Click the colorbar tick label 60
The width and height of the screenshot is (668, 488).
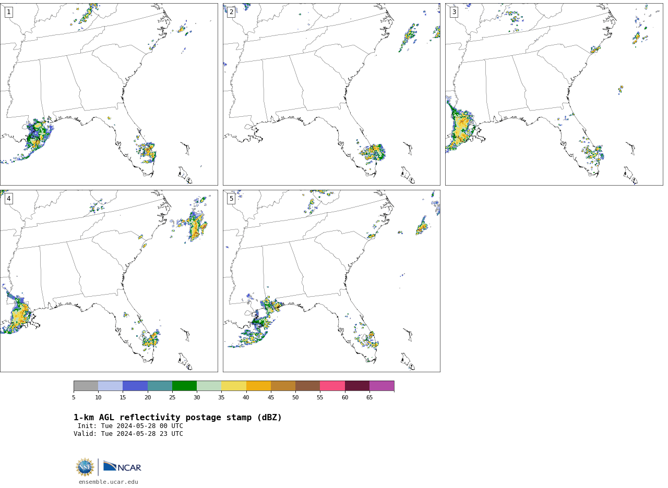tap(345, 398)
